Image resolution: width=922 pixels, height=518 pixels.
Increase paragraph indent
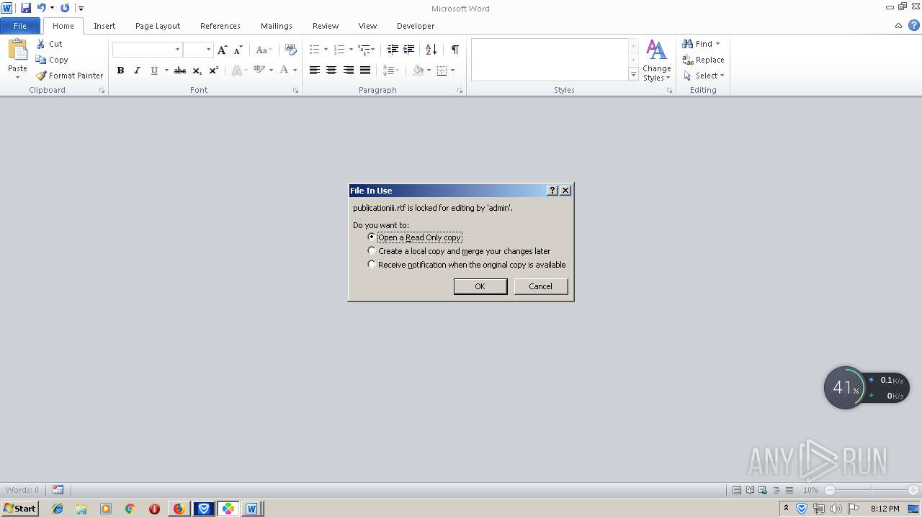coord(409,50)
